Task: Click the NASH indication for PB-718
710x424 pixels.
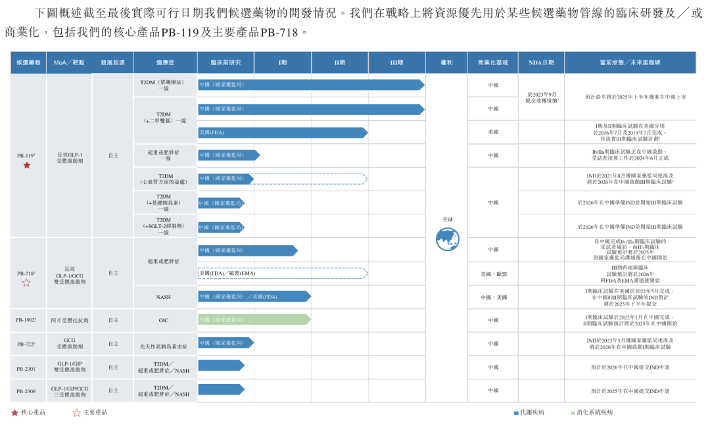Action: pos(164,297)
